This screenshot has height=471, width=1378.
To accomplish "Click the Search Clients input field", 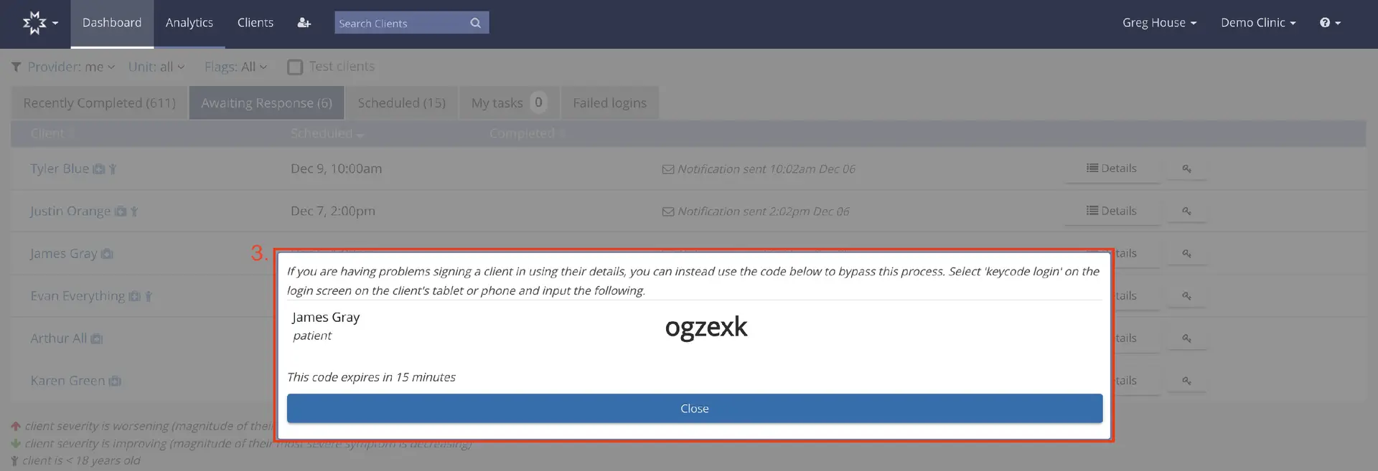I will (400, 23).
